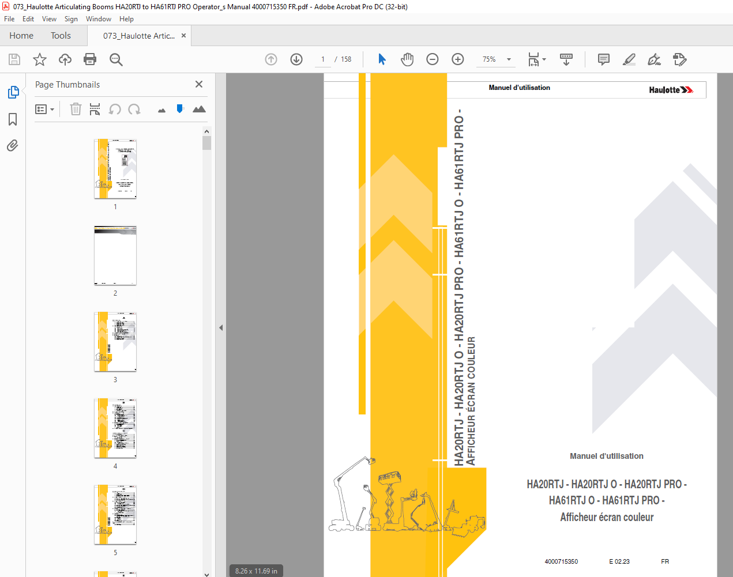
Task: Add a sticky note comment
Action: tap(604, 59)
